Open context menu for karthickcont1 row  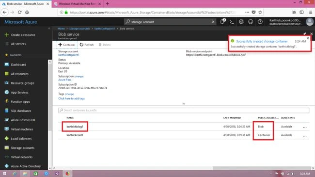(x=305, y=136)
